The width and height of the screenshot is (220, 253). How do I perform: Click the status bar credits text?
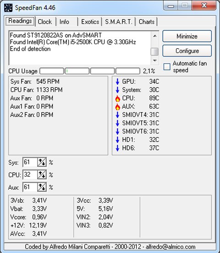[x=110, y=247]
